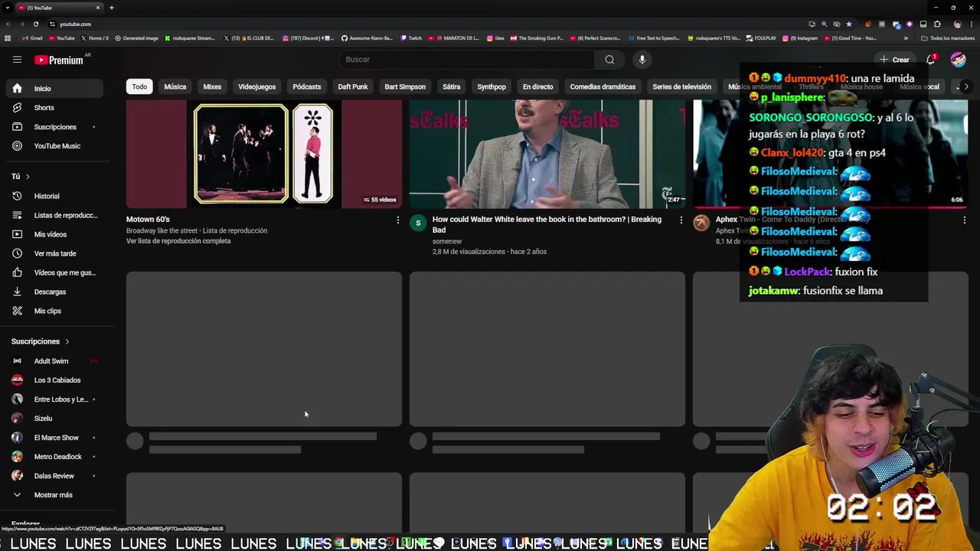Open a new browser tab
980x551 pixels.
pos(111,8)
